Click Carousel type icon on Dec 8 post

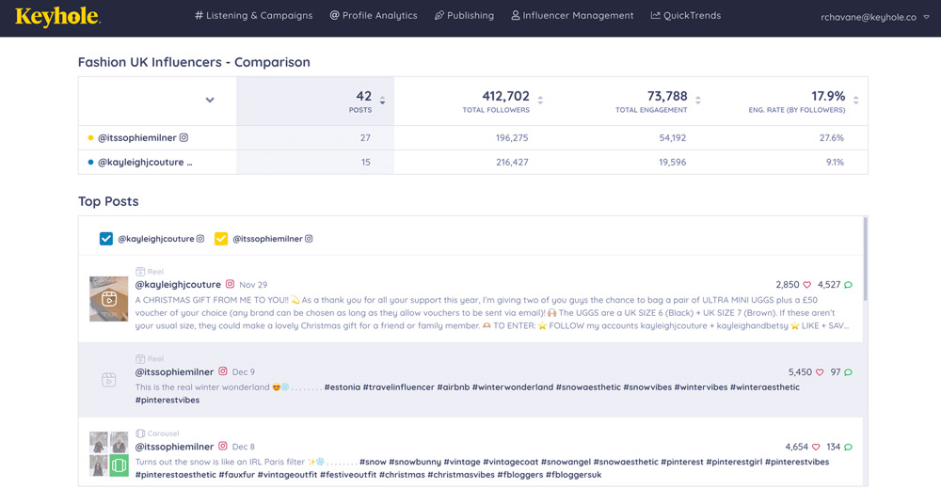pos(140,433)
